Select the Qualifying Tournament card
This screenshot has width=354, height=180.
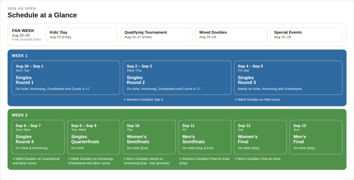point(156,35)
